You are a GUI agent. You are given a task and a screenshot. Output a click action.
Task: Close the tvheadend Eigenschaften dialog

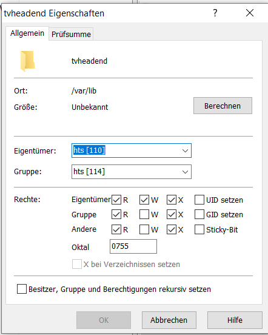tap(250, 13)
